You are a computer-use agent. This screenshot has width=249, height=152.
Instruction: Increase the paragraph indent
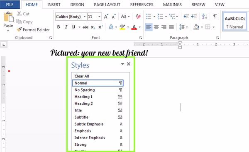tap(194, 16)
